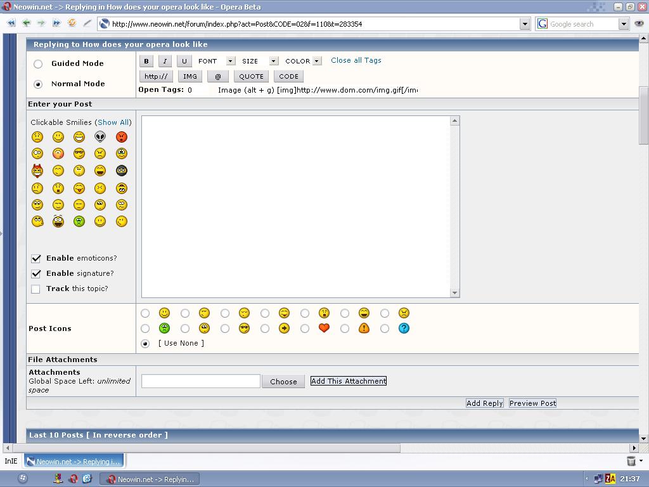Switch to Neowin.net Replying page tab

[x=74, y=462]
